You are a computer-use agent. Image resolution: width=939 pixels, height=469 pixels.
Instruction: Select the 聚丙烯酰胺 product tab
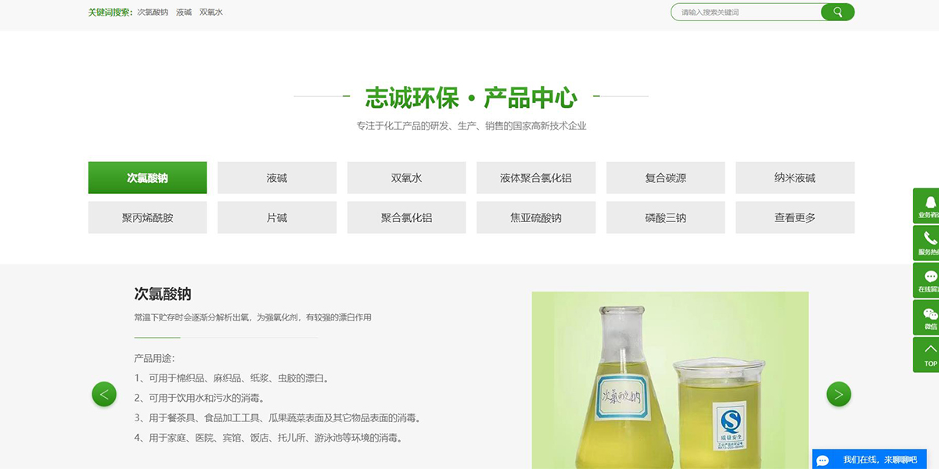tap(147, 217)
